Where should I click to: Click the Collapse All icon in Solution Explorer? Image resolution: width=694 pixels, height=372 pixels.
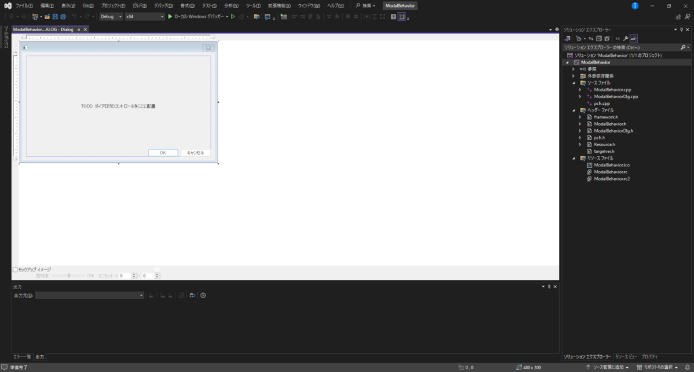click(598, 39)
